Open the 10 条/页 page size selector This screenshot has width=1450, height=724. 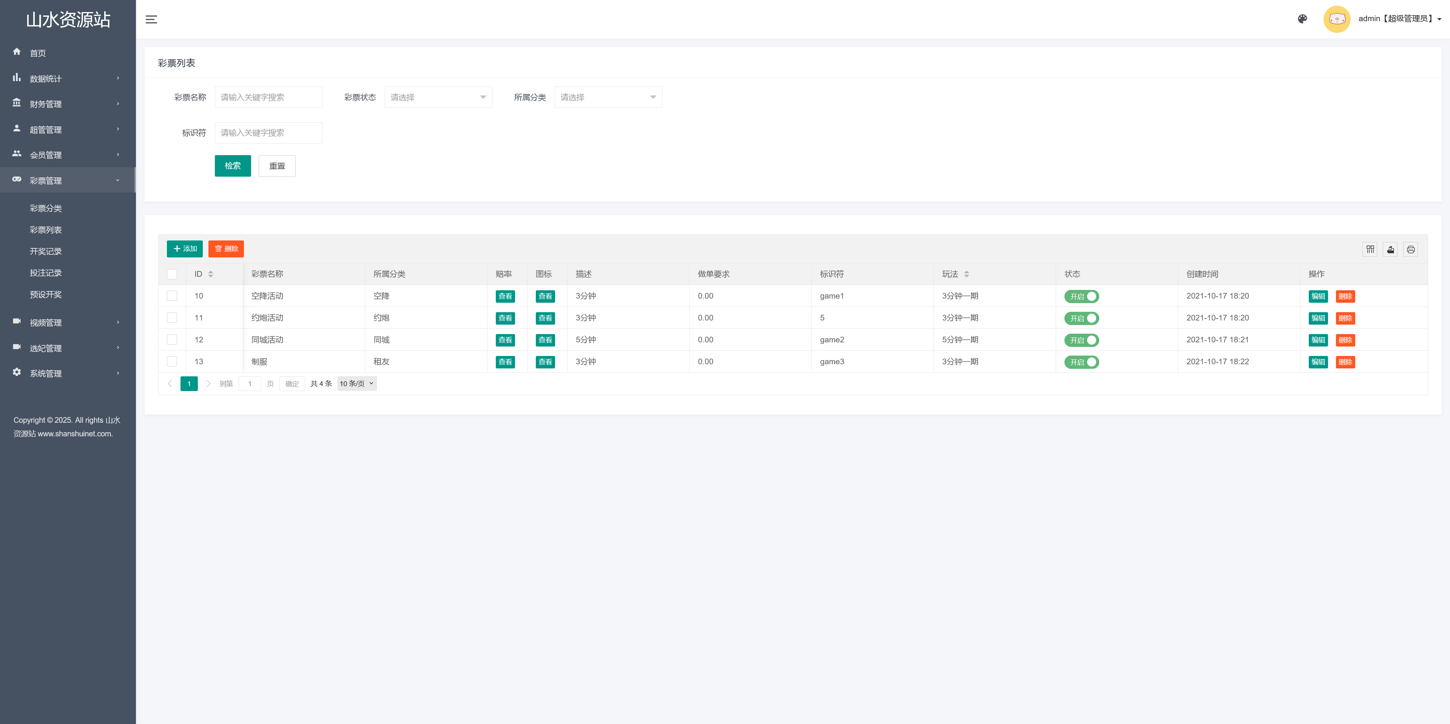[356, 384]
